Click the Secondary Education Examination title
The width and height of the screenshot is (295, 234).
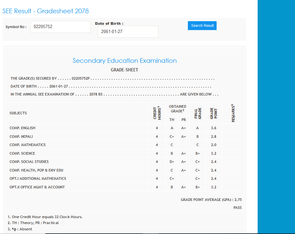[x=124, y=60]
